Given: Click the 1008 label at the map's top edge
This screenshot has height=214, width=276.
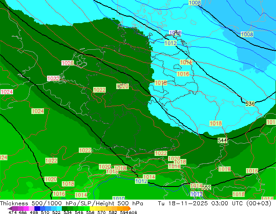Looking at the screenshot, I should click(195, 3).
